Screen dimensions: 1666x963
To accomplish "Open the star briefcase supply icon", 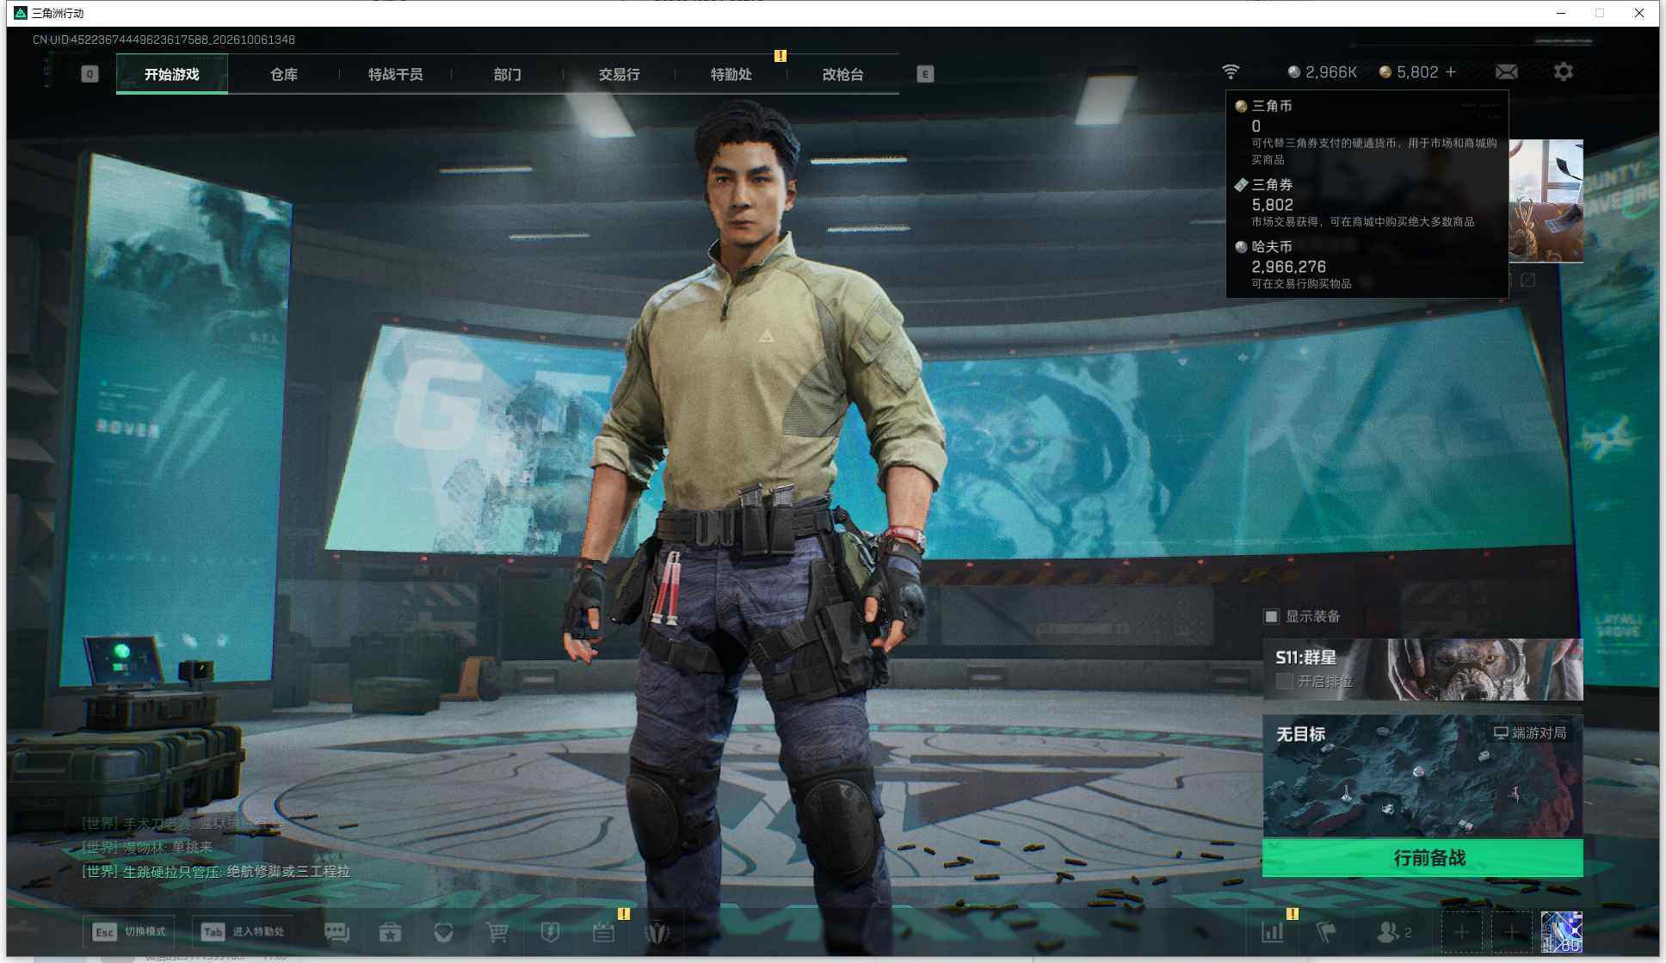I will [390, 932].
